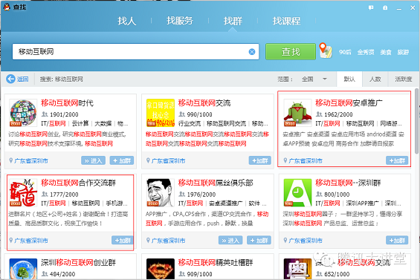Open 深圳移动互联网创业群 globe avatar
Screen dimensions: 420x280
23,269
